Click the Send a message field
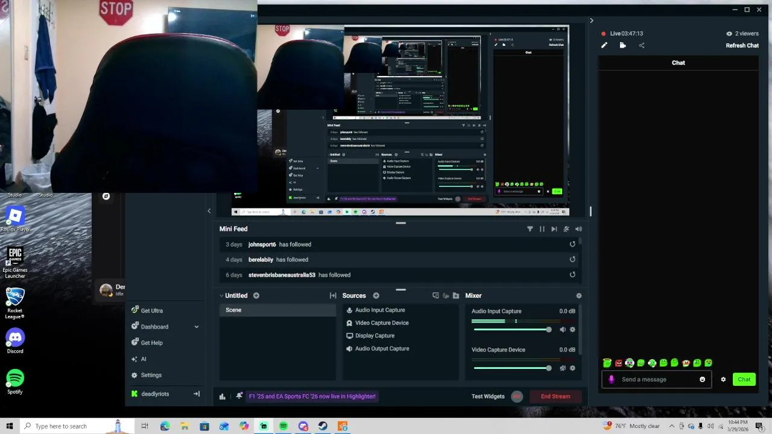This screenshot has height=434, width=772. pyautogui.click(x=656, y=380)
